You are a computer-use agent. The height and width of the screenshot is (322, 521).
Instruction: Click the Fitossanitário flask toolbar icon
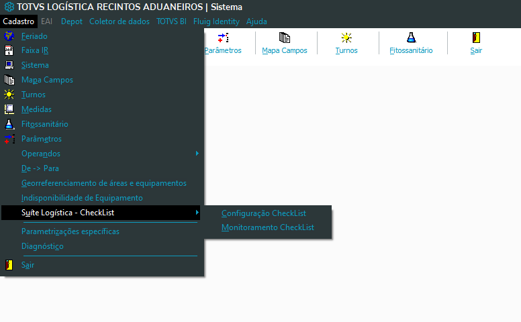(x=411, y=38)
